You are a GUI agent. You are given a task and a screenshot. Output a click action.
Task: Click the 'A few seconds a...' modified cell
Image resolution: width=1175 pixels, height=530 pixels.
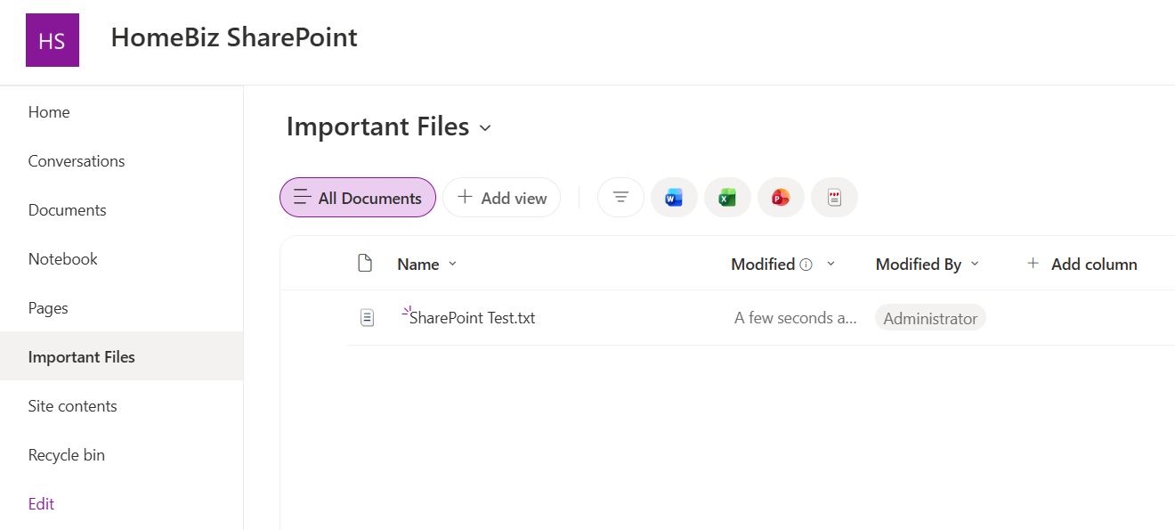tap(796, 318)
